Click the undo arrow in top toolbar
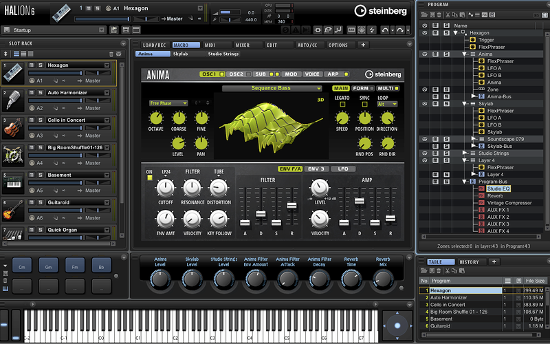Screen dimensions: 550x344 [385, 30]
